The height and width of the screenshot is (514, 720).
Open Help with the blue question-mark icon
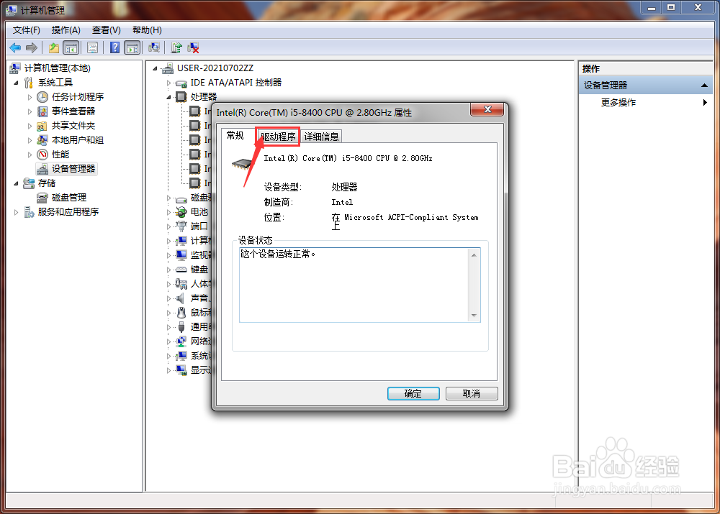pyautogui.click(x=114, y=47)
